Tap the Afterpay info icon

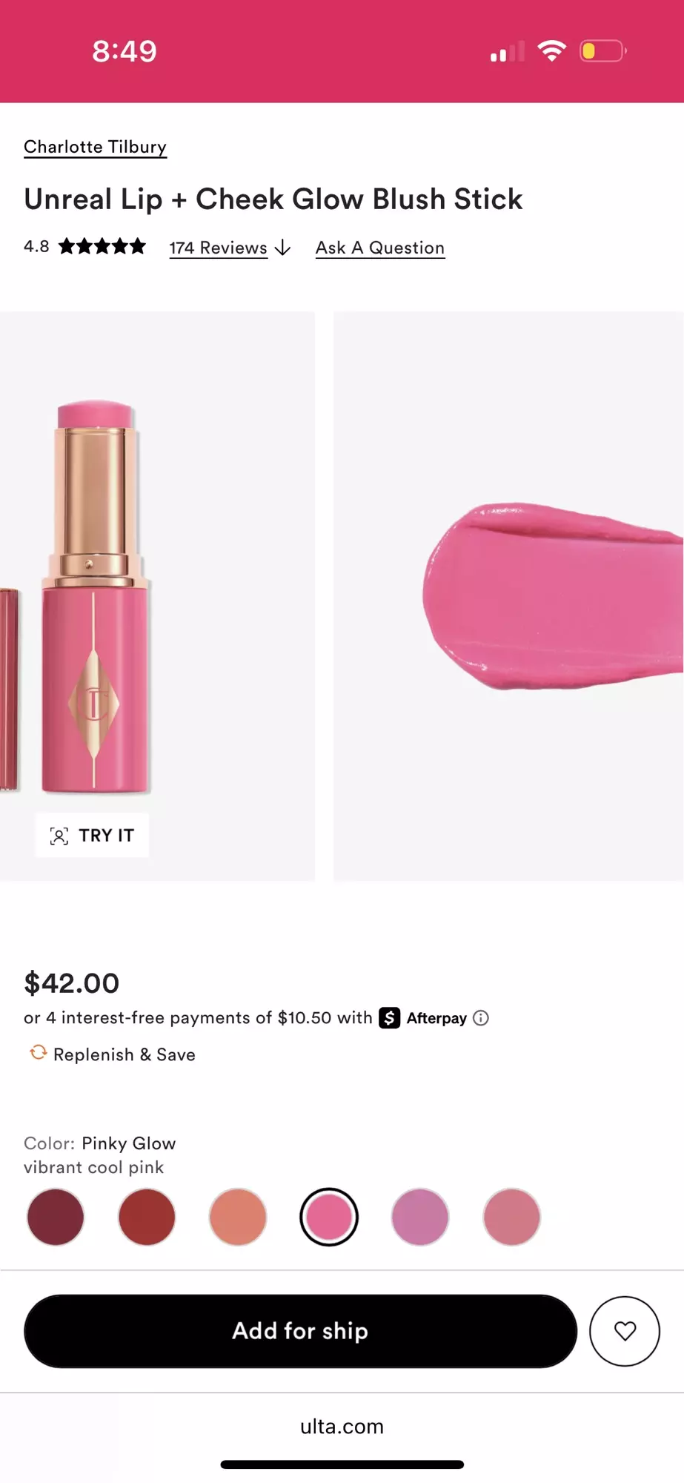tap(482, 1017)
